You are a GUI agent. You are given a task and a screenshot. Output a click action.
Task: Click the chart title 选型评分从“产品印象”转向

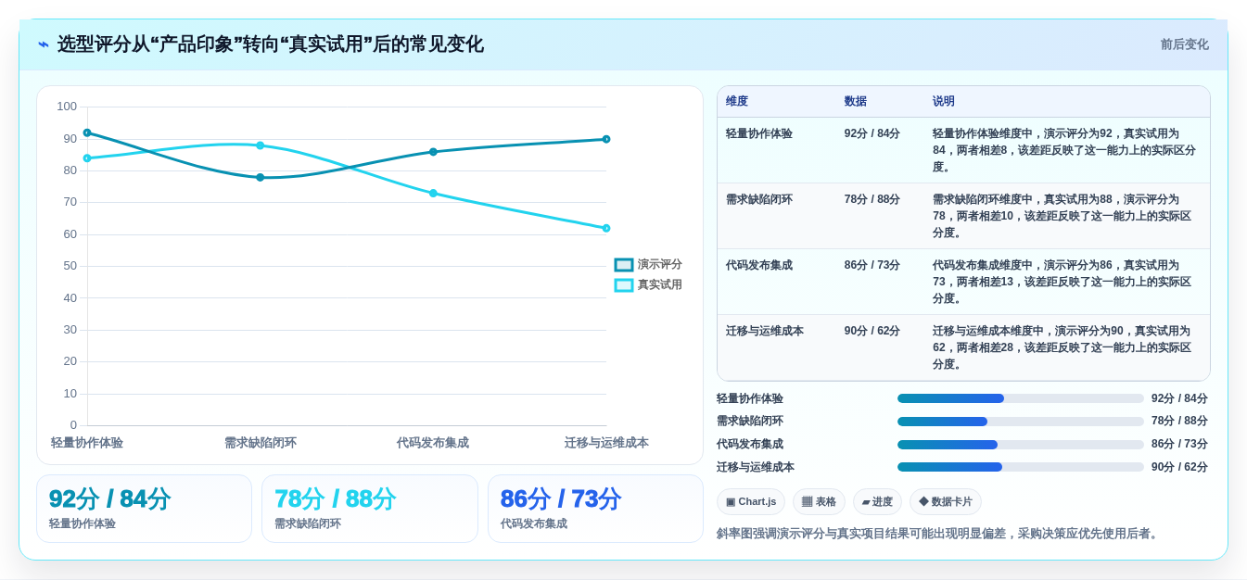pos(271,44)
